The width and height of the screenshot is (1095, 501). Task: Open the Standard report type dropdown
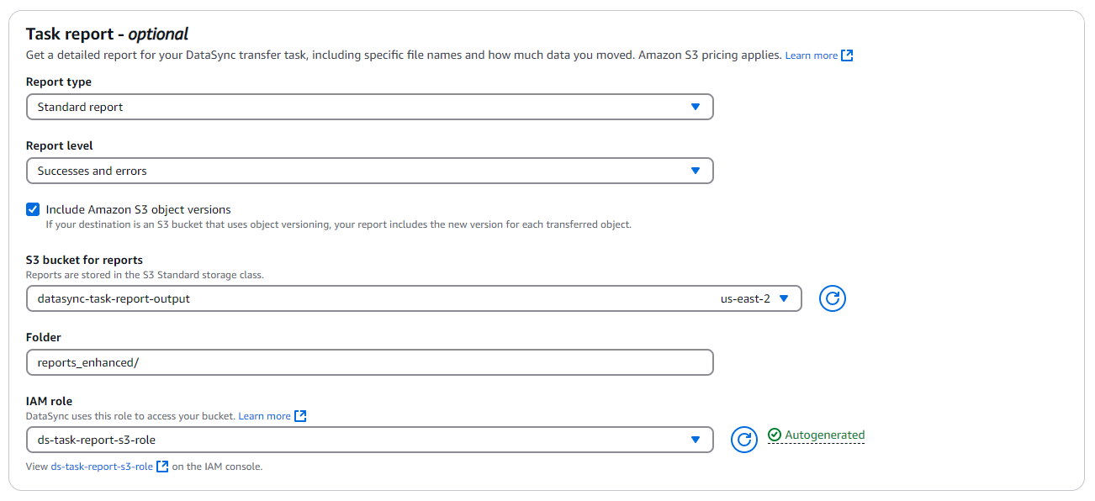pos(370,106)
